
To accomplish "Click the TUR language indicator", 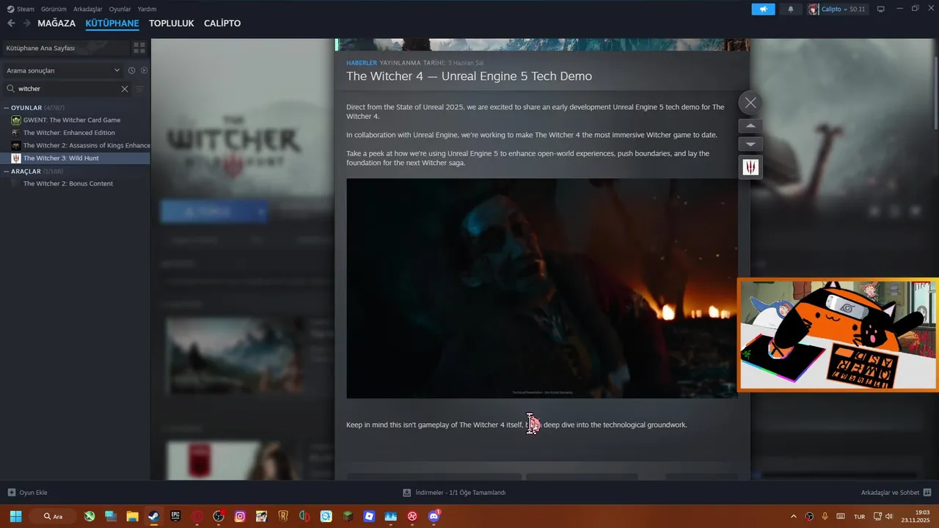I will 859,516.
